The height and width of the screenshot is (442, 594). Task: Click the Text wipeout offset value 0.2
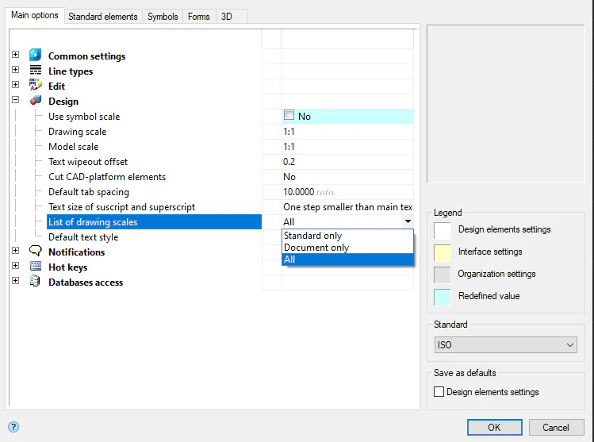289,162
